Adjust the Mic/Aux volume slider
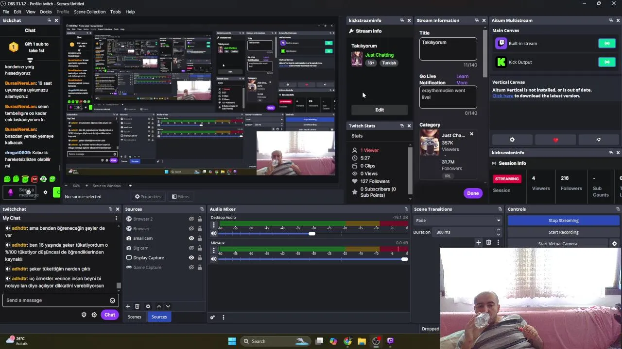 coord(404,259)
